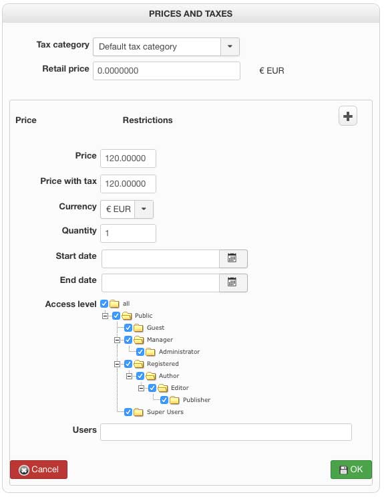This screenshot has height=497, width=384.
Task: Open the Start date calendar picker
Action: tap(232, 258)
